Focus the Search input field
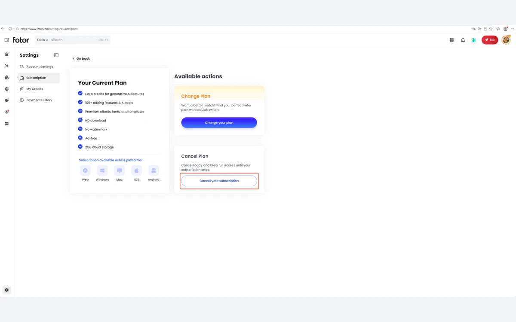The image size is (516, 322). point(80,40)
